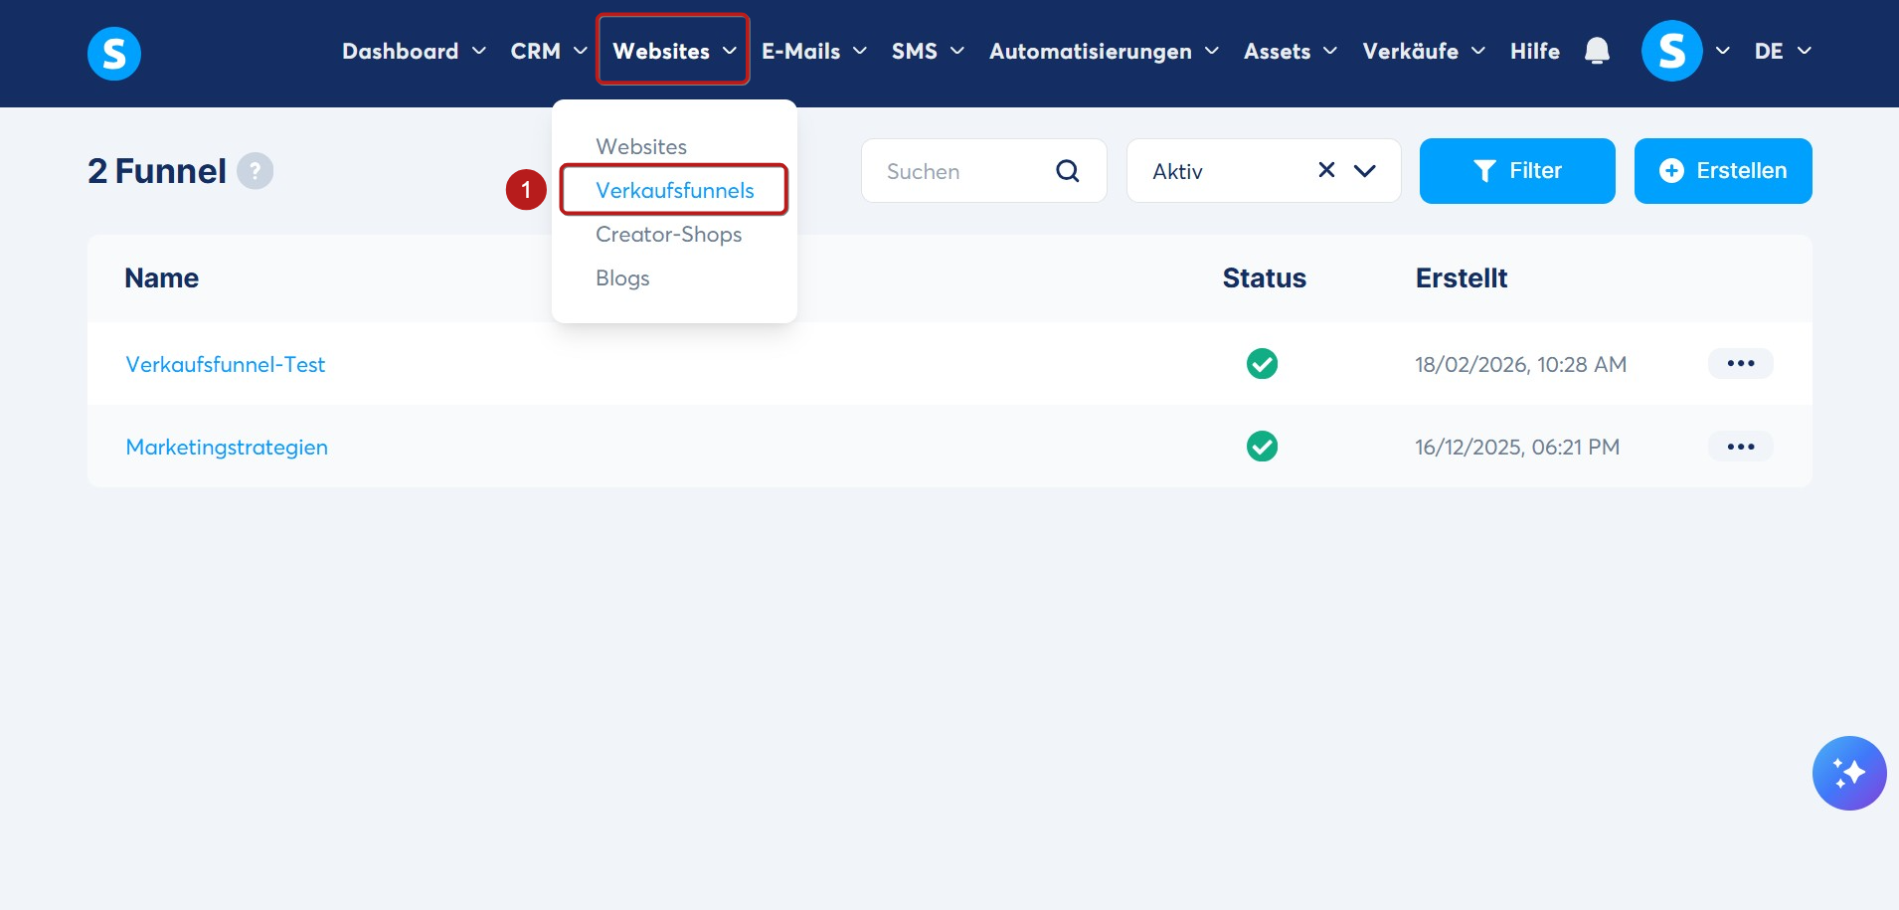Click the date 18/02/2026, 10:28 AM
This screenshot has width=1899, height=910.
tap(1521, 364)
